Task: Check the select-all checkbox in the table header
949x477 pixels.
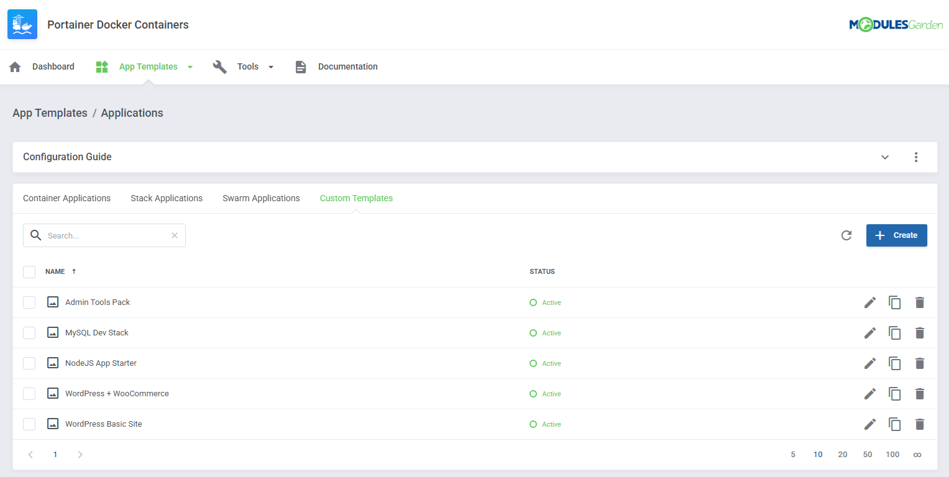Action: (29, 271)
